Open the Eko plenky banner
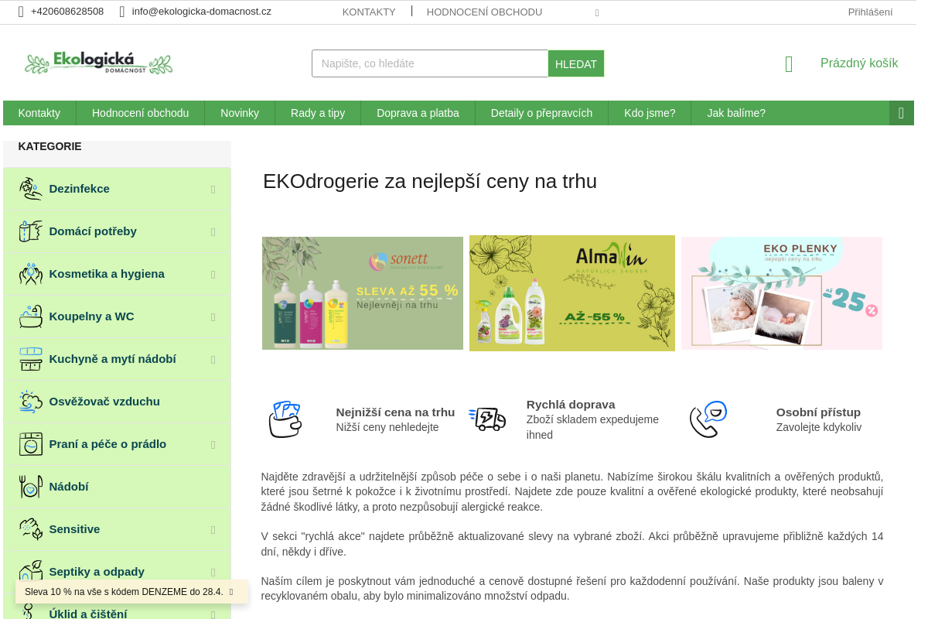 (x=782, y=293)
